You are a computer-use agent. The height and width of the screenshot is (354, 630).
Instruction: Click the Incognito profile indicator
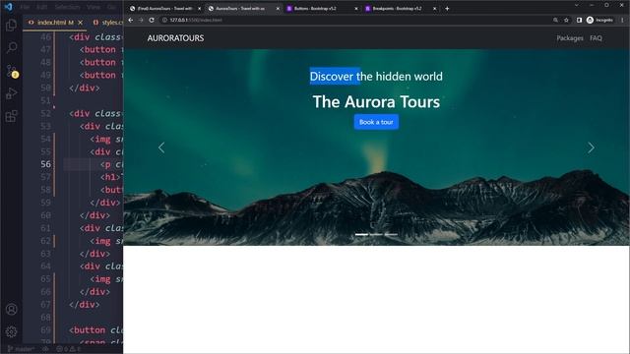[599, 20]
